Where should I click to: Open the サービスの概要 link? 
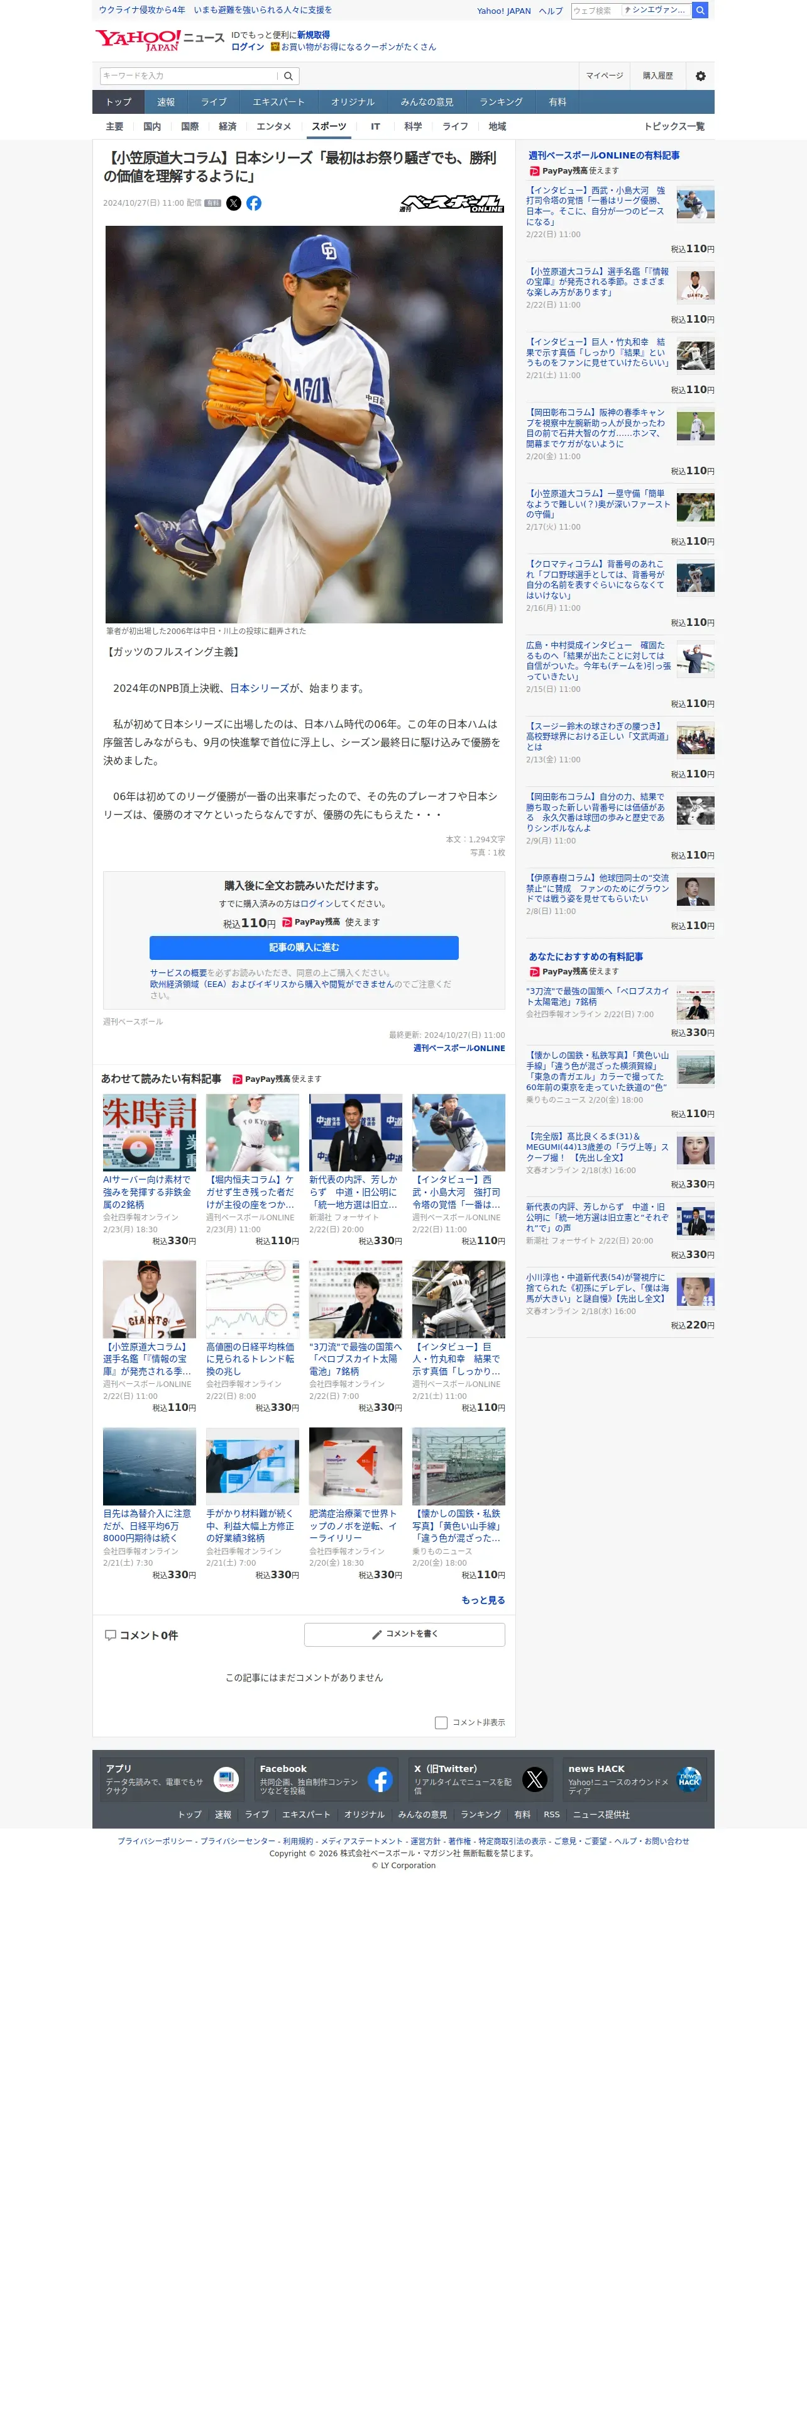pos(178,974)
